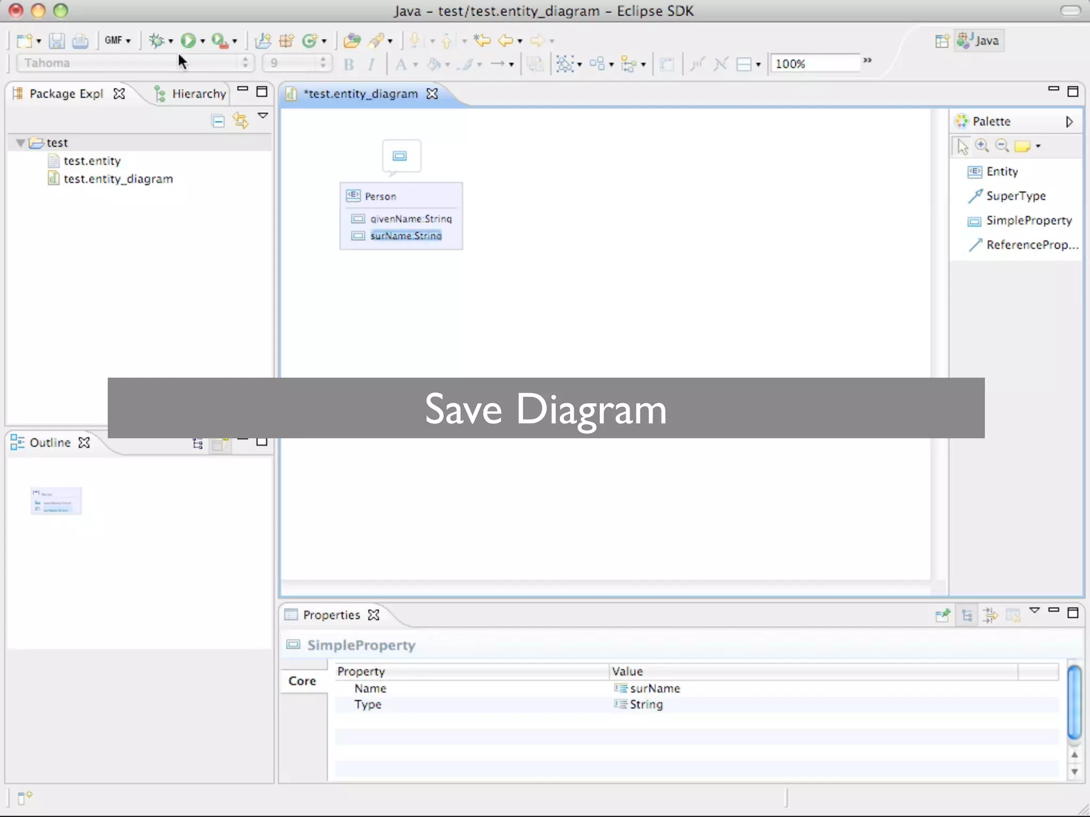
Task: Click the Arrange All icon
Action: tap(597, 64)
